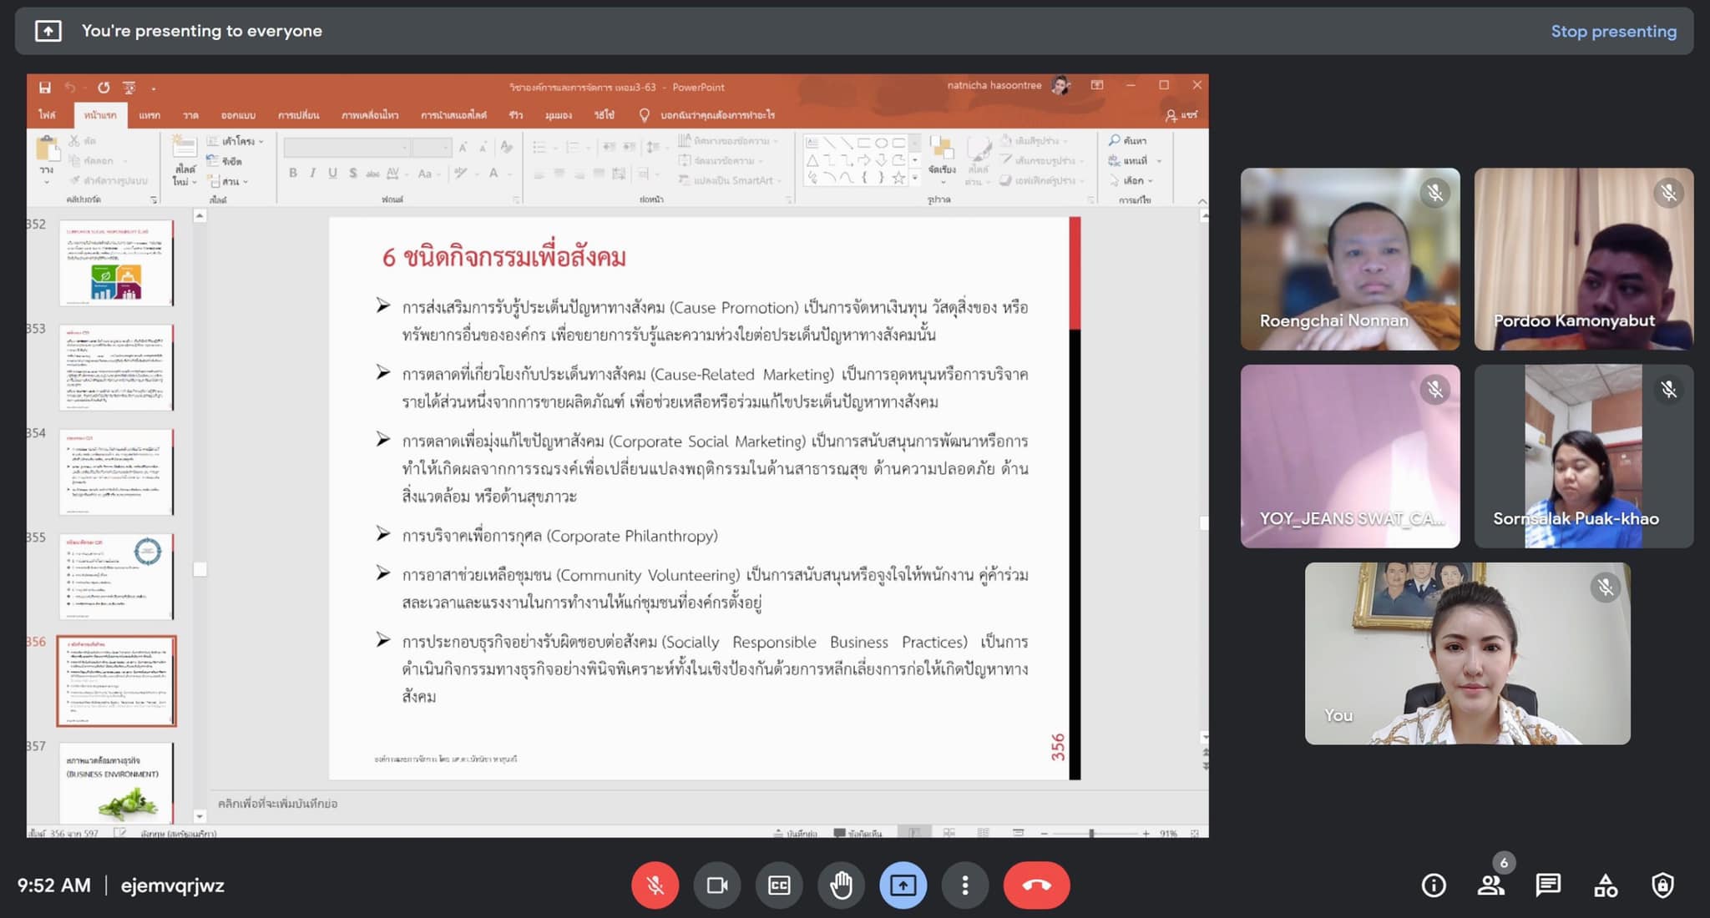The height and width of the screenshot is (918, 1710).
Task: Unmute the microphone in the call bar
Action: (655, 885)
